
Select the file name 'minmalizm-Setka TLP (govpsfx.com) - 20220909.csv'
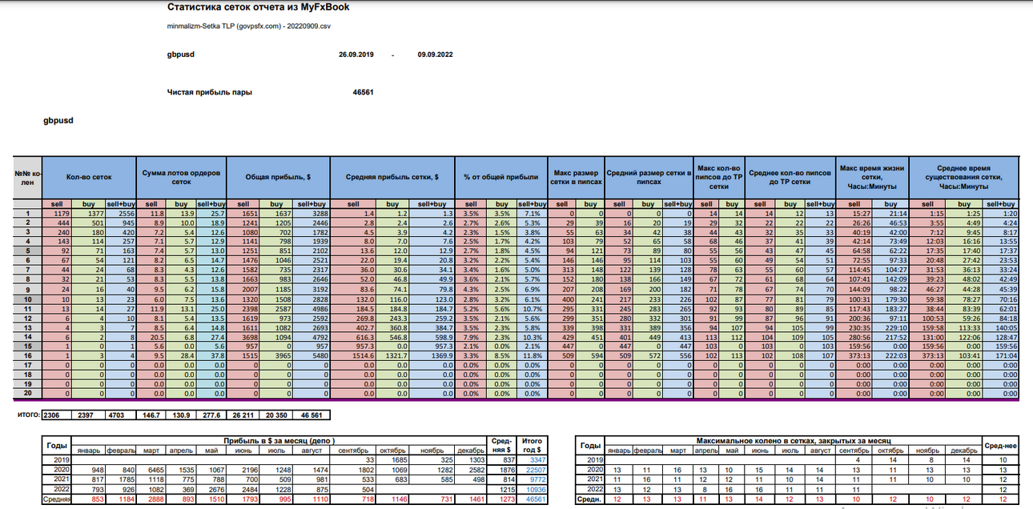pyautogui.click(x=251, y=26)
